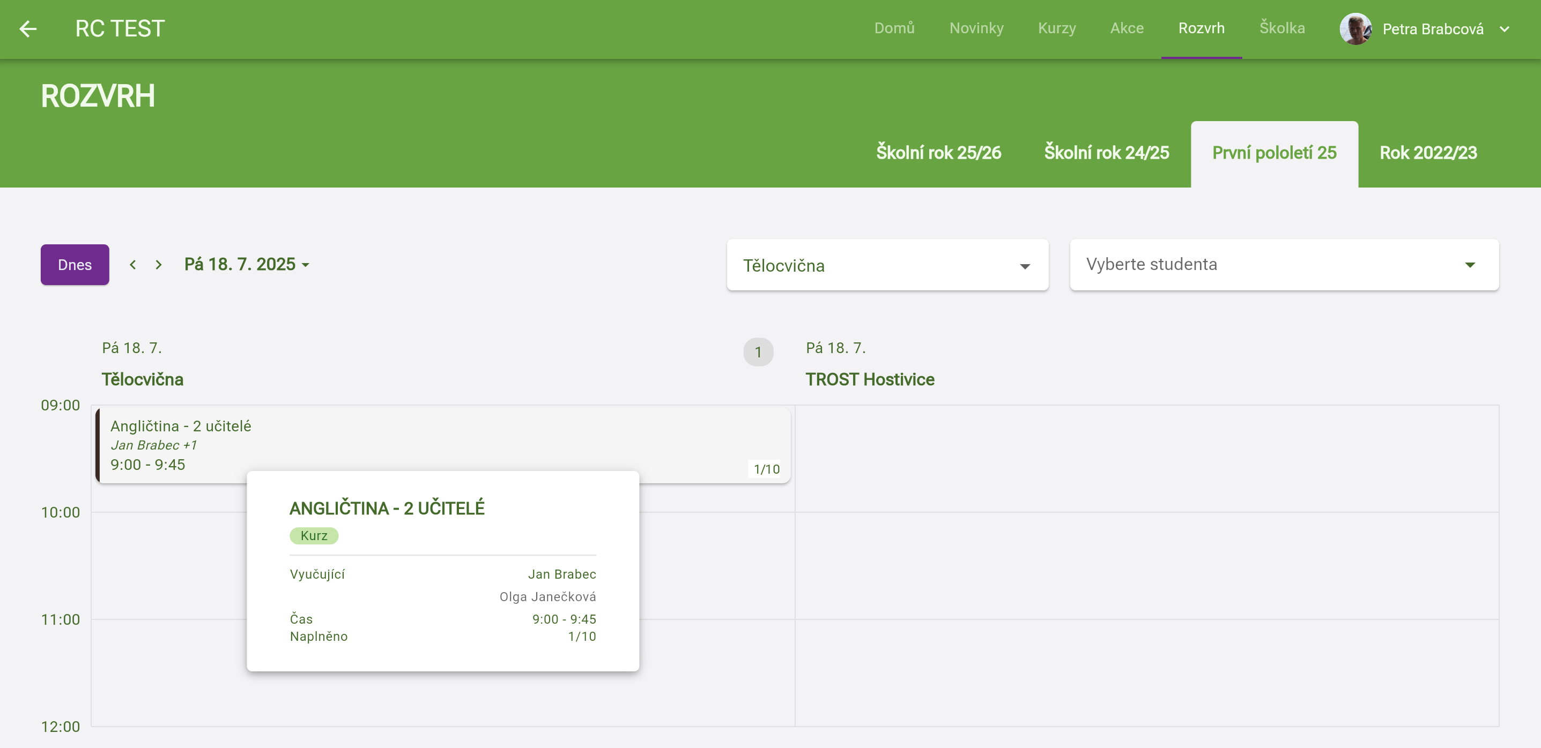Image resolution: width=1541 pixels, height=748 pixels.
Task: Click the back arrow icon
Action: pyautogui.click(x=28, y=29)
